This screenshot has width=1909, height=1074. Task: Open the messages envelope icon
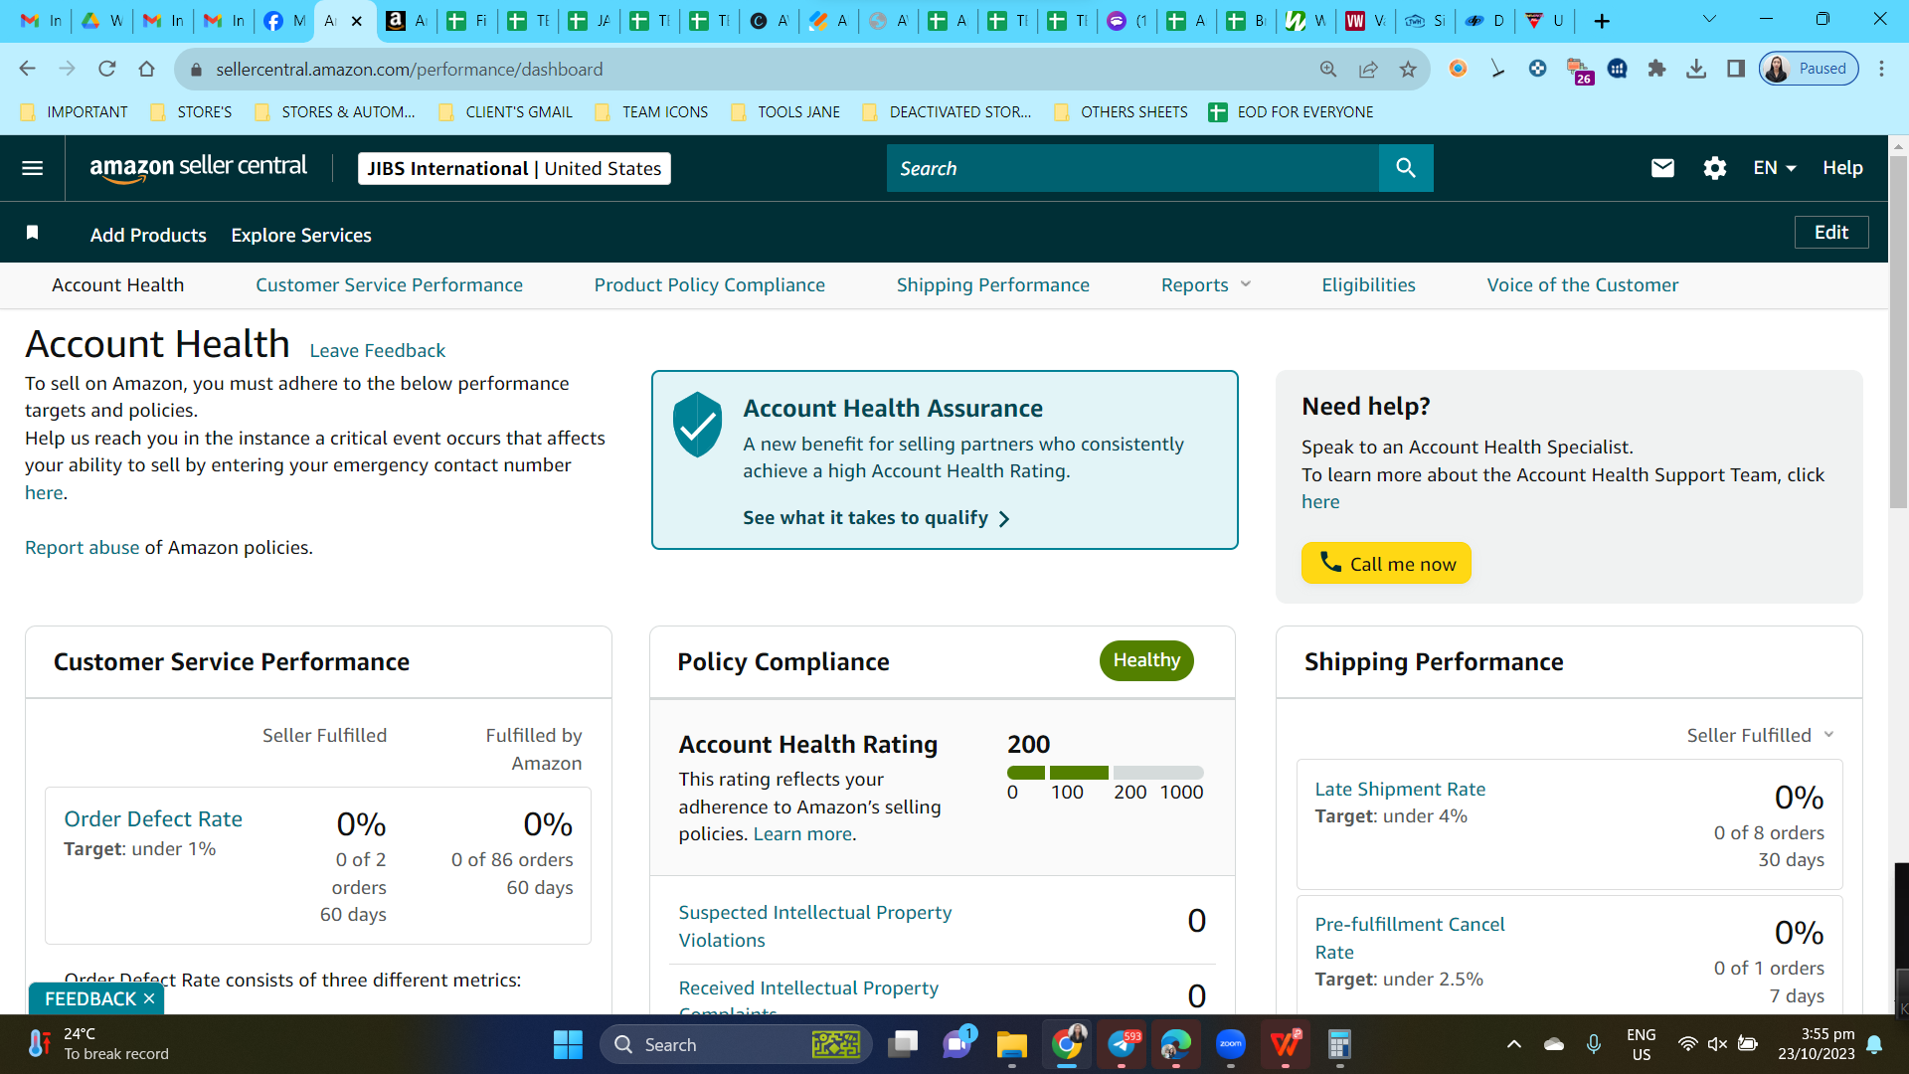click(x=1662, y=168)
